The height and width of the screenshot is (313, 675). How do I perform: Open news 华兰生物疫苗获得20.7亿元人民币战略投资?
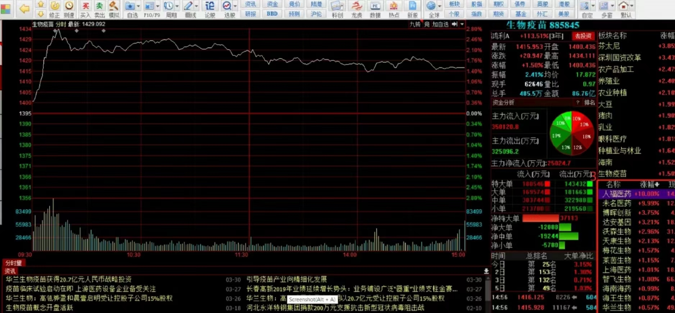[69, 279]
